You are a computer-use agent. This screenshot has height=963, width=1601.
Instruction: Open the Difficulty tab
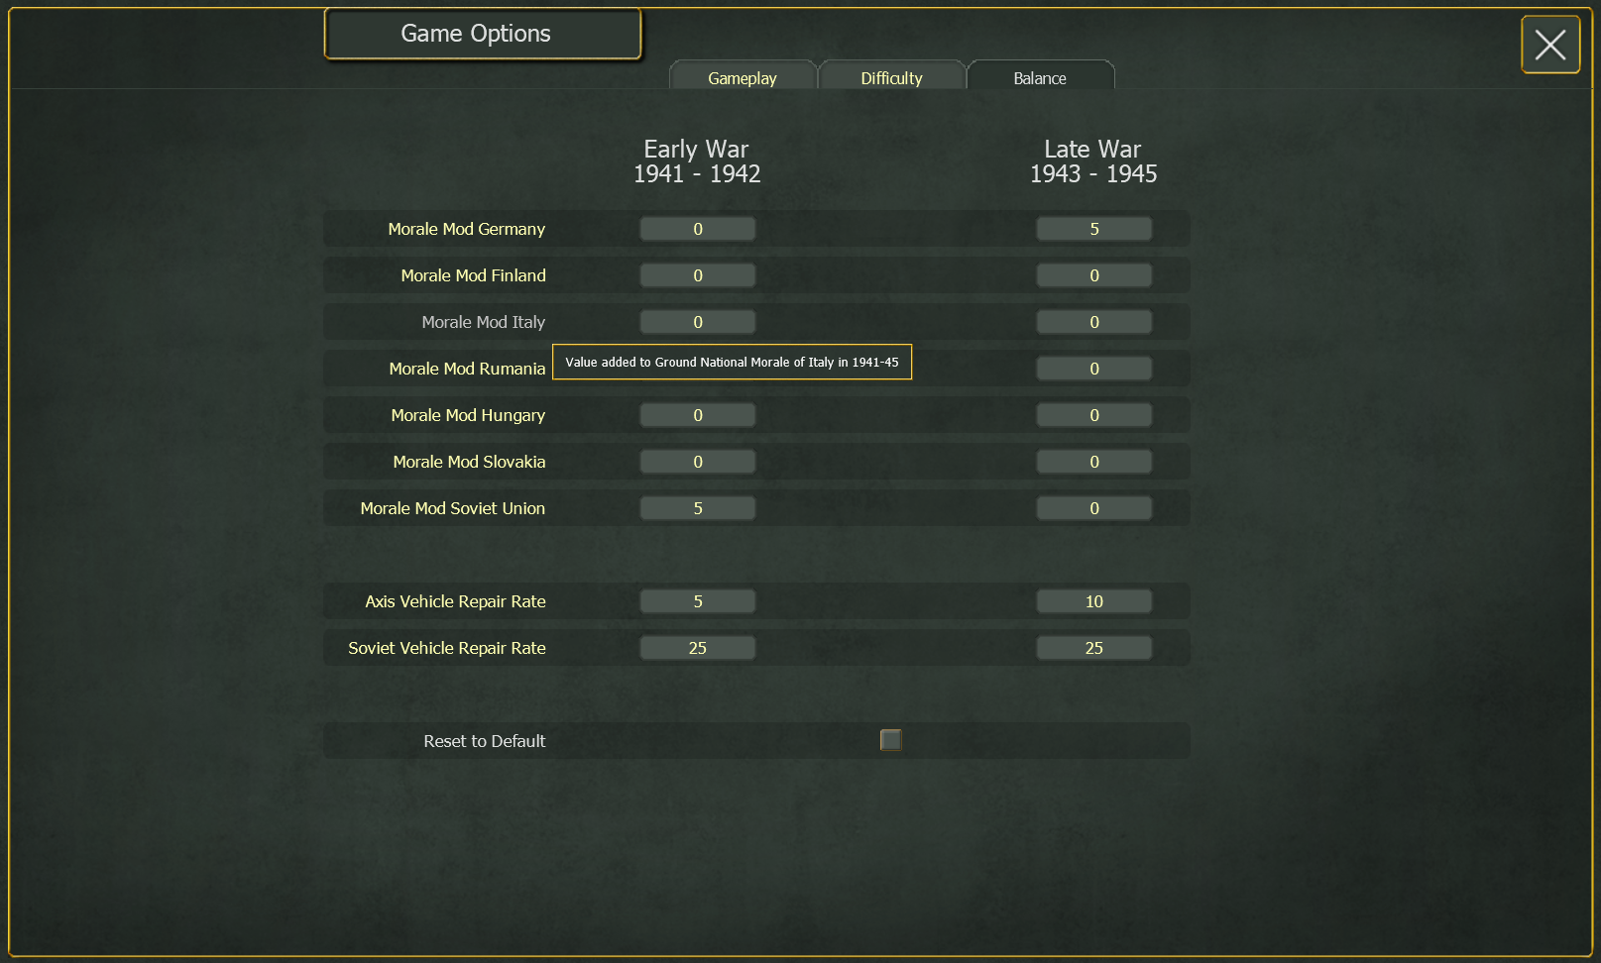tap(891, 78)
